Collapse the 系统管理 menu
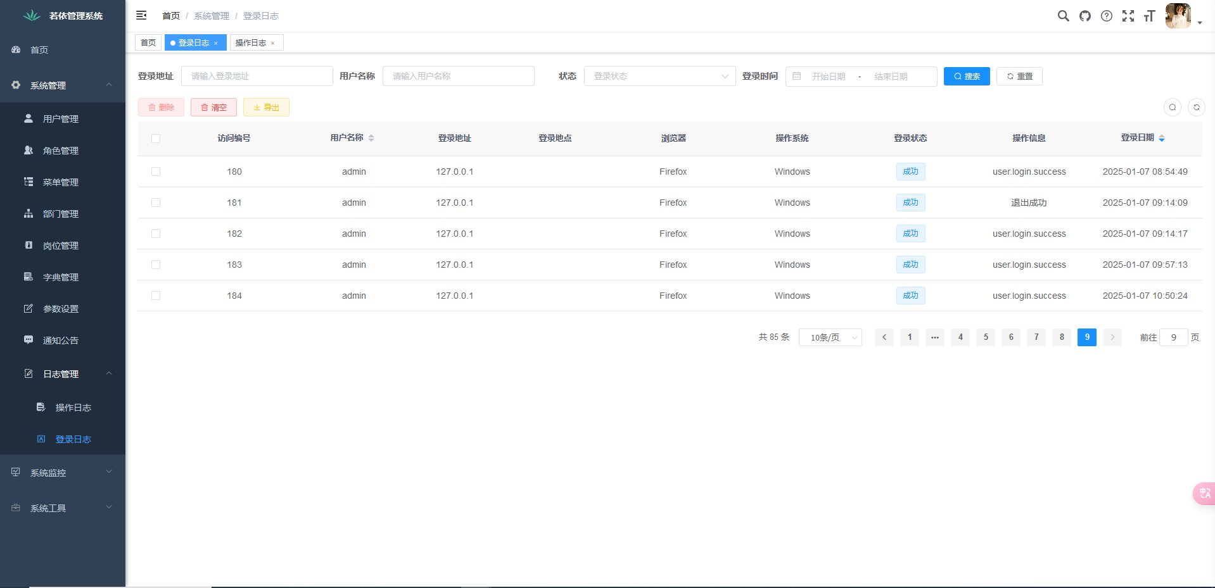Viewport: 1215px width, 588px height. [63, 85]
